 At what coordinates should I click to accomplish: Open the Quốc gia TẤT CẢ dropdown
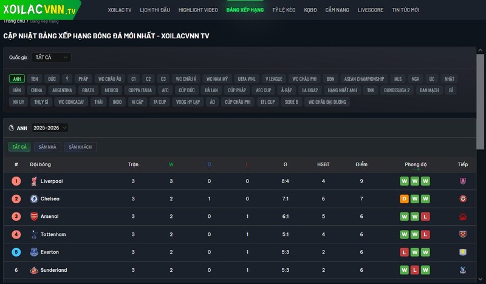[51, 58]
